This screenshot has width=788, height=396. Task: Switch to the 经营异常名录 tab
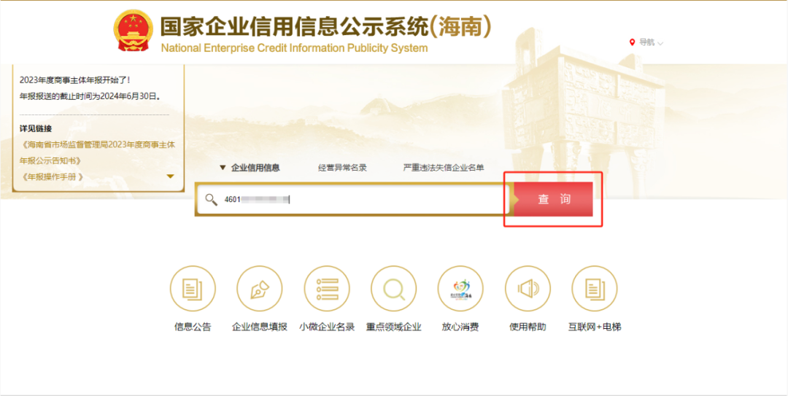[x=342, y=168]
